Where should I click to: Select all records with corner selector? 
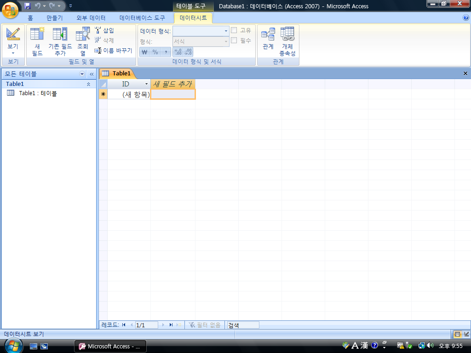click(x=103, y=84)
